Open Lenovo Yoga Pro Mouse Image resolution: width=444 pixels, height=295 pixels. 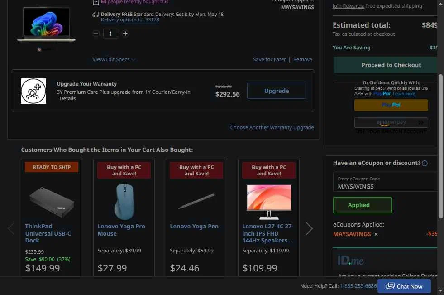click(x=121, y=230)
